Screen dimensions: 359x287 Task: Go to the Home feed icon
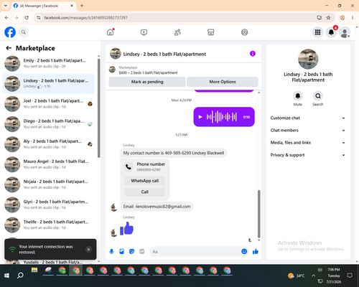[x=111, y=32]
